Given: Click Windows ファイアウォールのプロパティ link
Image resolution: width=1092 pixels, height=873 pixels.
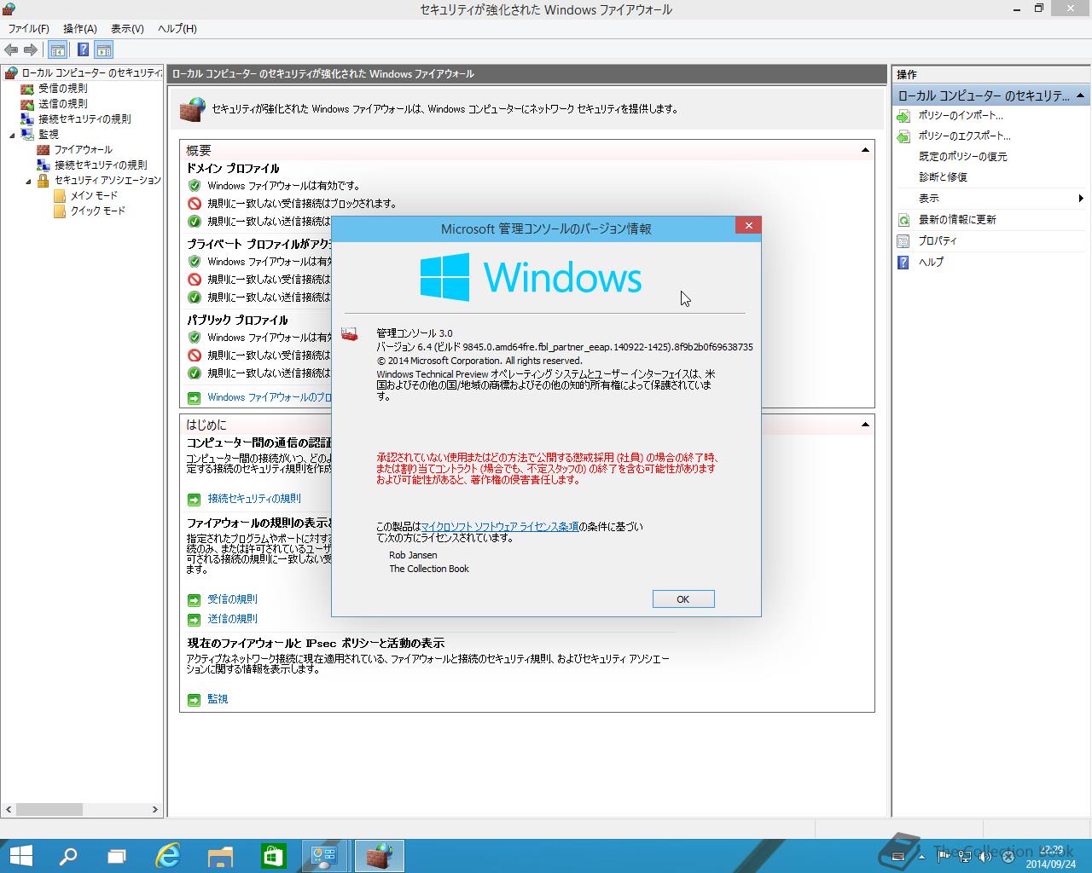Looking at the screenshot, I should point(270,397).
